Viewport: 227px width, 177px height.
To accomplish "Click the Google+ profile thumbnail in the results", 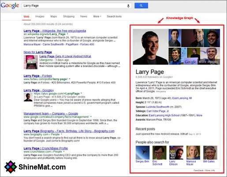I will click(x=28, y=97).
